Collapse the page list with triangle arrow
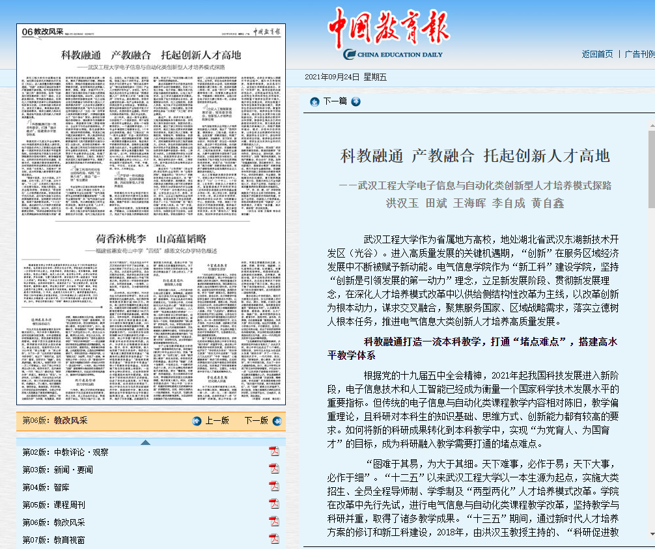 tap(145, 442)
